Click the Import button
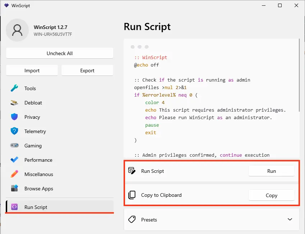Image resolution: width=305 pixels, height=234 pixels. tap(32, 70)
